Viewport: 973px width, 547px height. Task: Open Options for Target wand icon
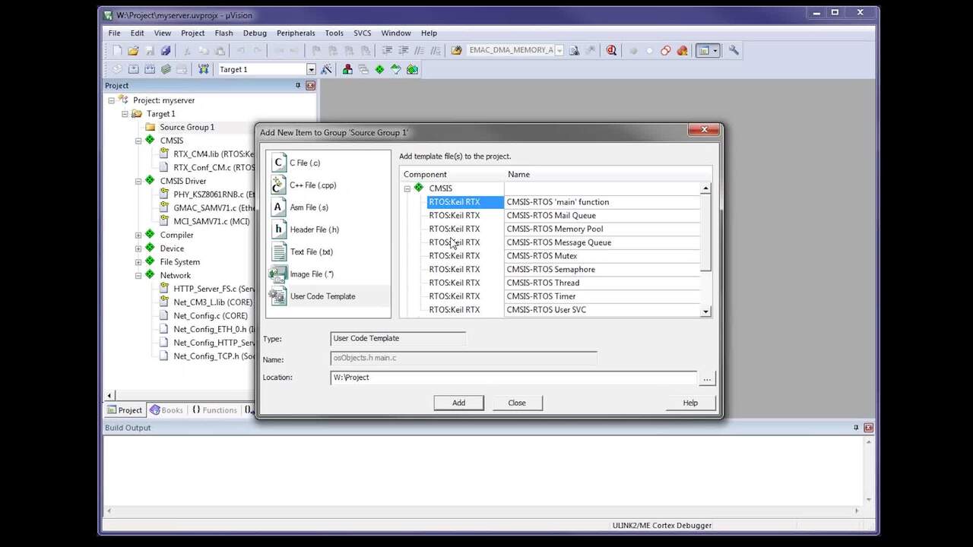coord(326,69)
